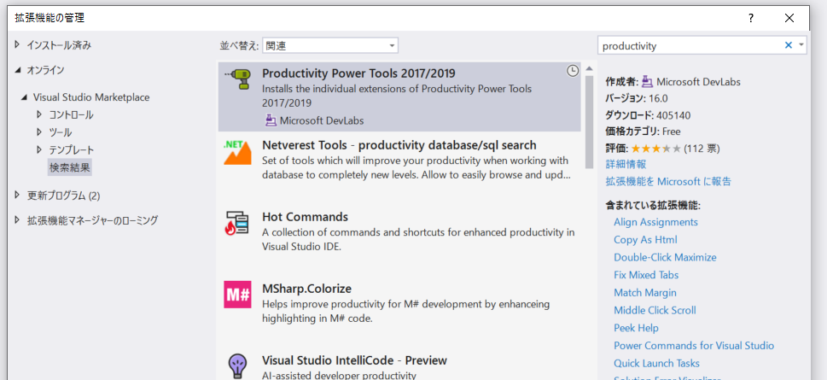Select the 検索結果 tree item
Image resolution: width=827 pixels, height=380 pixels.
(70, 168)
